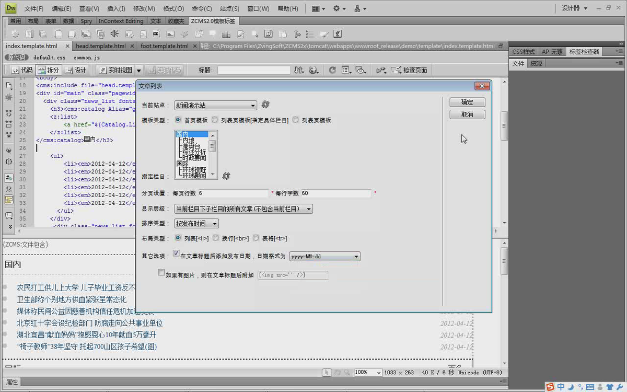Select the Zoom tool in the status bar

click(x=346, y=372)
